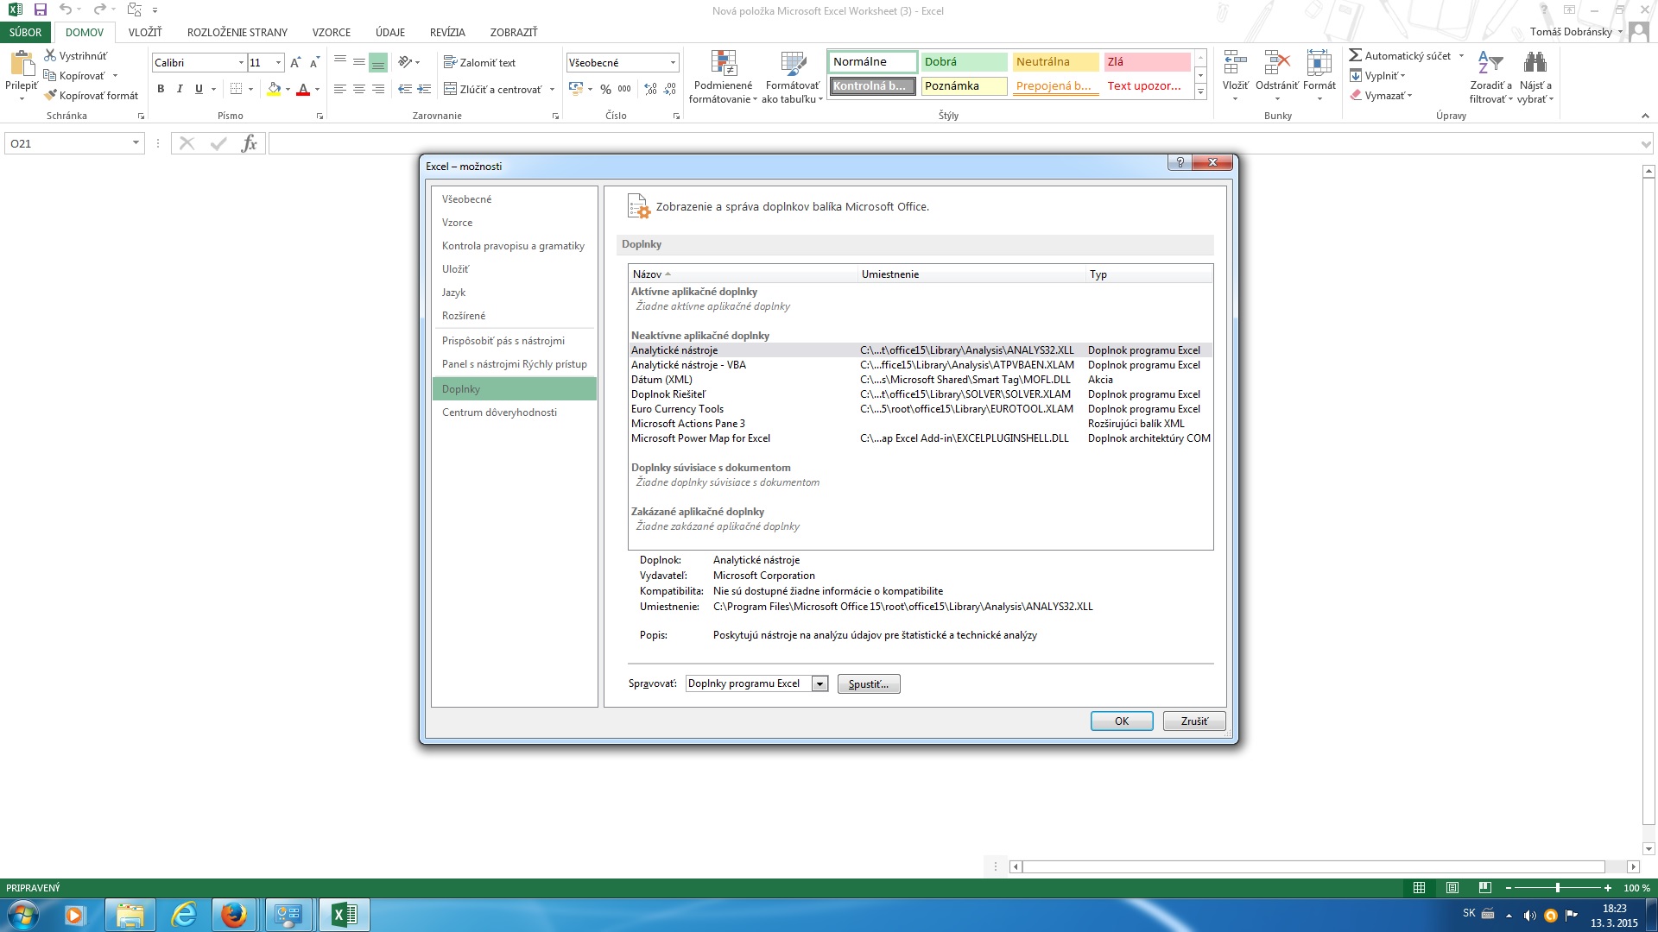Select Euro Currency Tools add-in row
This screenshot has height=932, width=1658.
921,409
